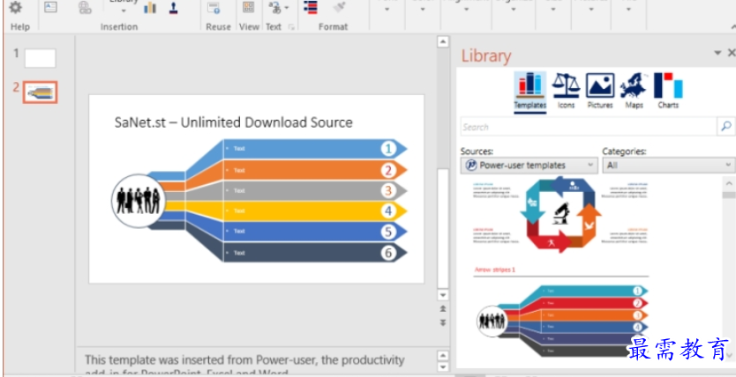The width and height of the screenshot is (736, 377).
Task: Click the Reuse slide icon
Action: (x=214, y=7)
